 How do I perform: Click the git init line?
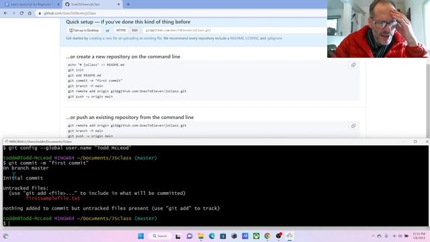(76, 70)
